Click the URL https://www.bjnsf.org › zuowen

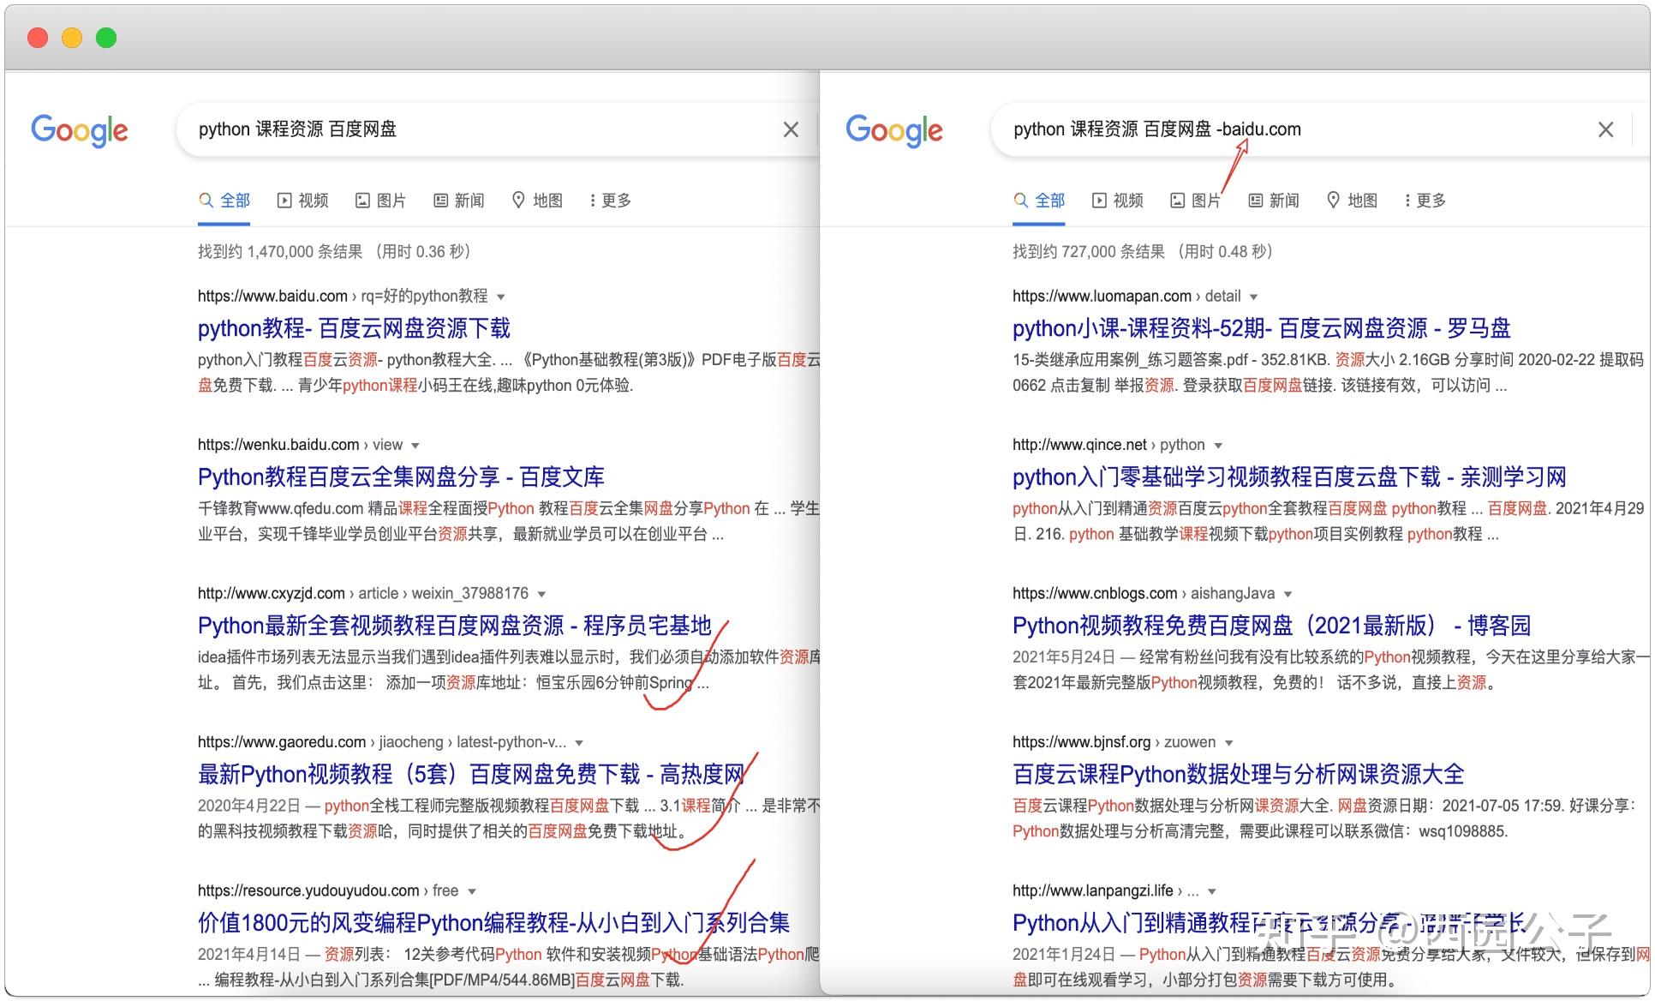pos(1114,741)
